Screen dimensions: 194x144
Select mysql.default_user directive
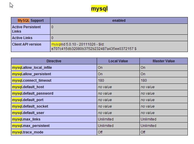(x=28, y=113)
